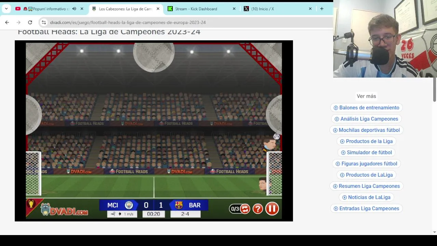Reload the current page
Viewport: 437px width, 246px height.
point(30,22)
